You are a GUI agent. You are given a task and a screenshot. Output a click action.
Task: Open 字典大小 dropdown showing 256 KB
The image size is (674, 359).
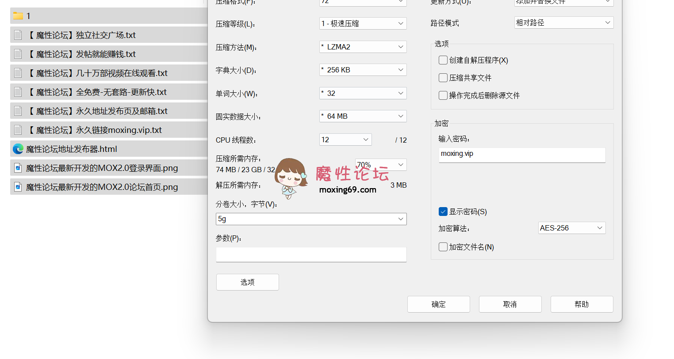363,70
